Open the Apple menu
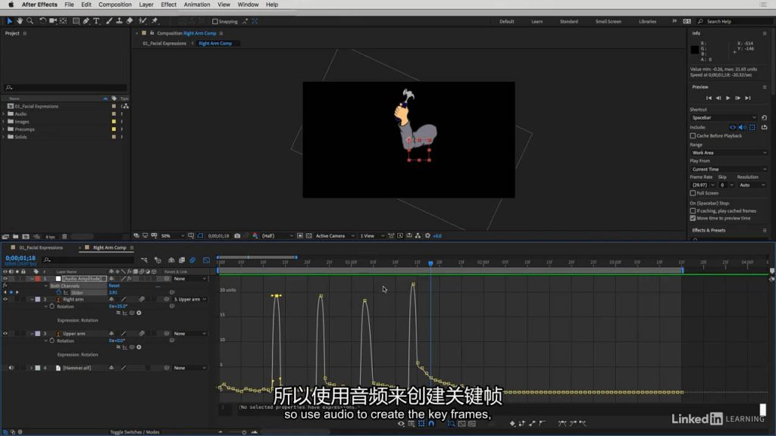The height and width of the screenshot is (436, 776). tap(11, 5)
